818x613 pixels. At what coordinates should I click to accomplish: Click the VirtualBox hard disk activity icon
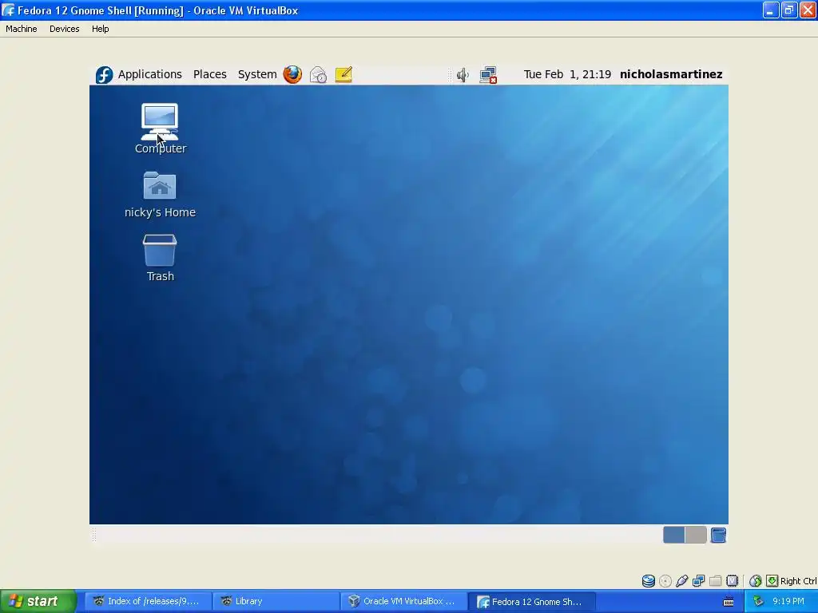pyautogui.click(x=649, y=581)
